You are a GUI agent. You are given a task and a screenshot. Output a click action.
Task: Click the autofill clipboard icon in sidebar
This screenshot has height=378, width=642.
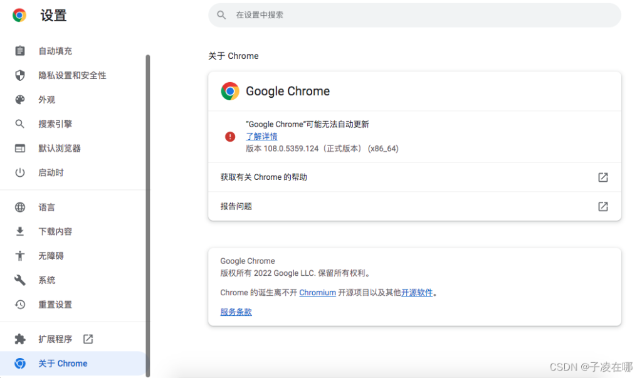point(19,51)
